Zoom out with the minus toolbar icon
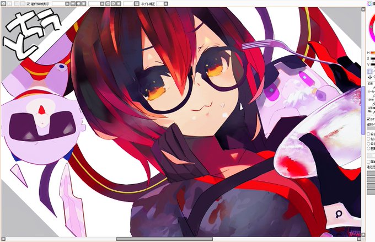Screen dimensions: 375x242 click(73, 4)
